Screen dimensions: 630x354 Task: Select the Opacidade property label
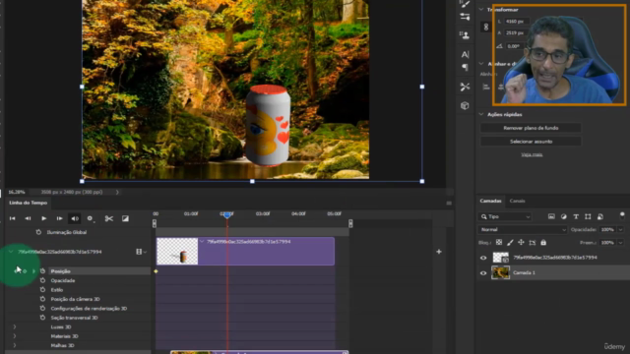[x=63, y=280]
